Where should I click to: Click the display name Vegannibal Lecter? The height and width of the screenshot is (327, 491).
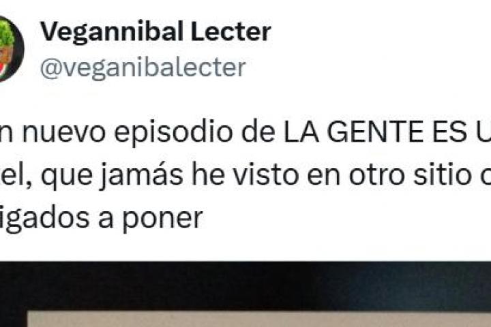coord(155,31)
